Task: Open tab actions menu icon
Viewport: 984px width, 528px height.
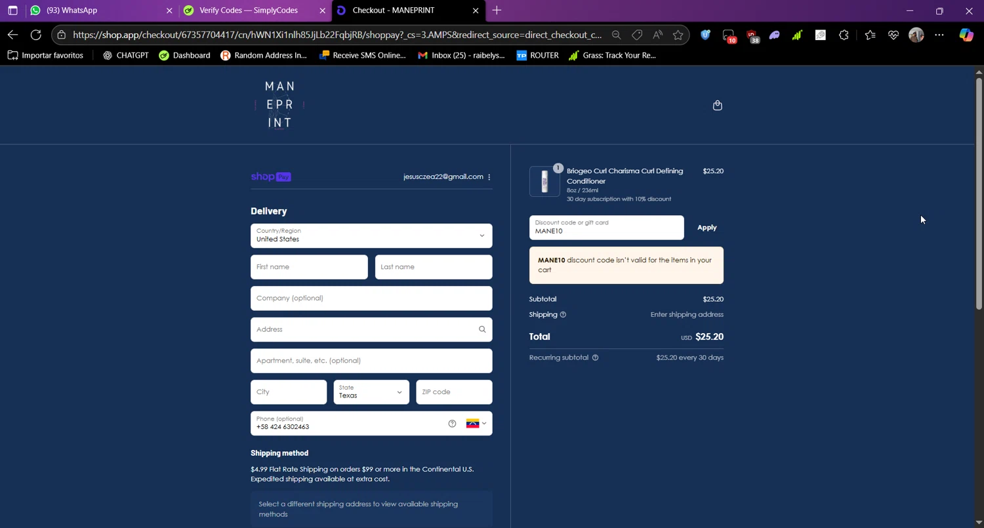Action: [12, 10]
